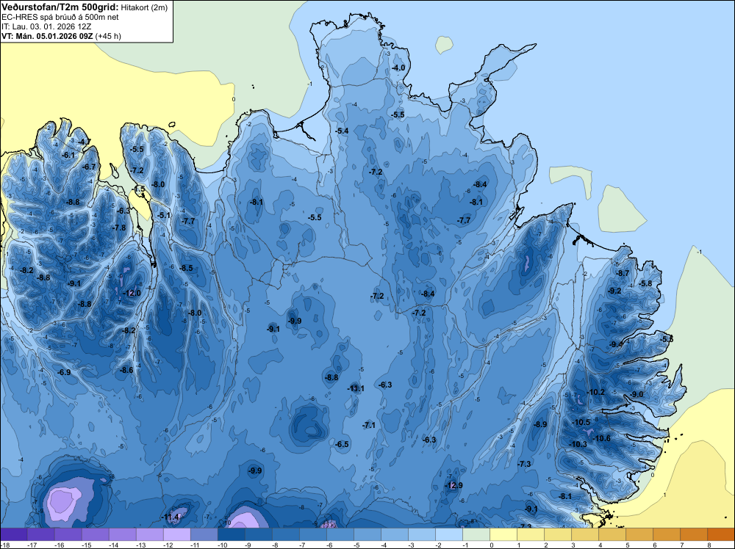Click the -10.6 temperature value
The image size is (735, 549).
[x=602, y=439]
